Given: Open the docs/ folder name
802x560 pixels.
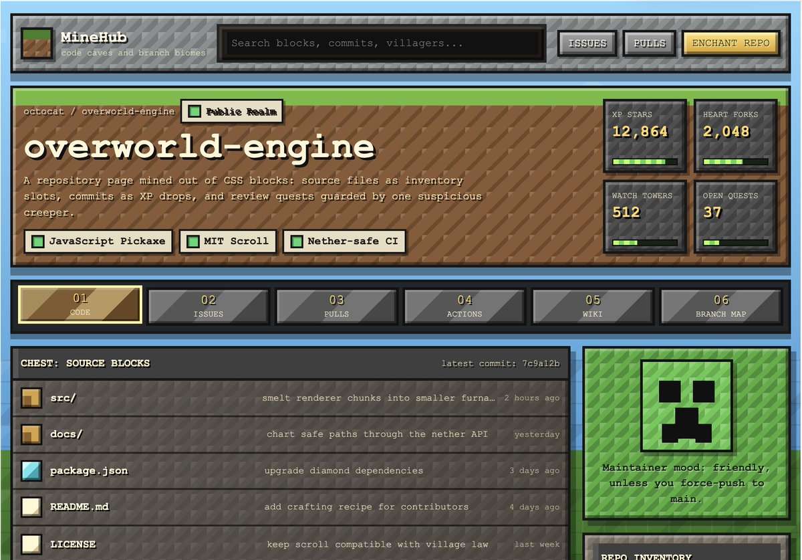Looking at the screenshot, I should coord(66,434).
